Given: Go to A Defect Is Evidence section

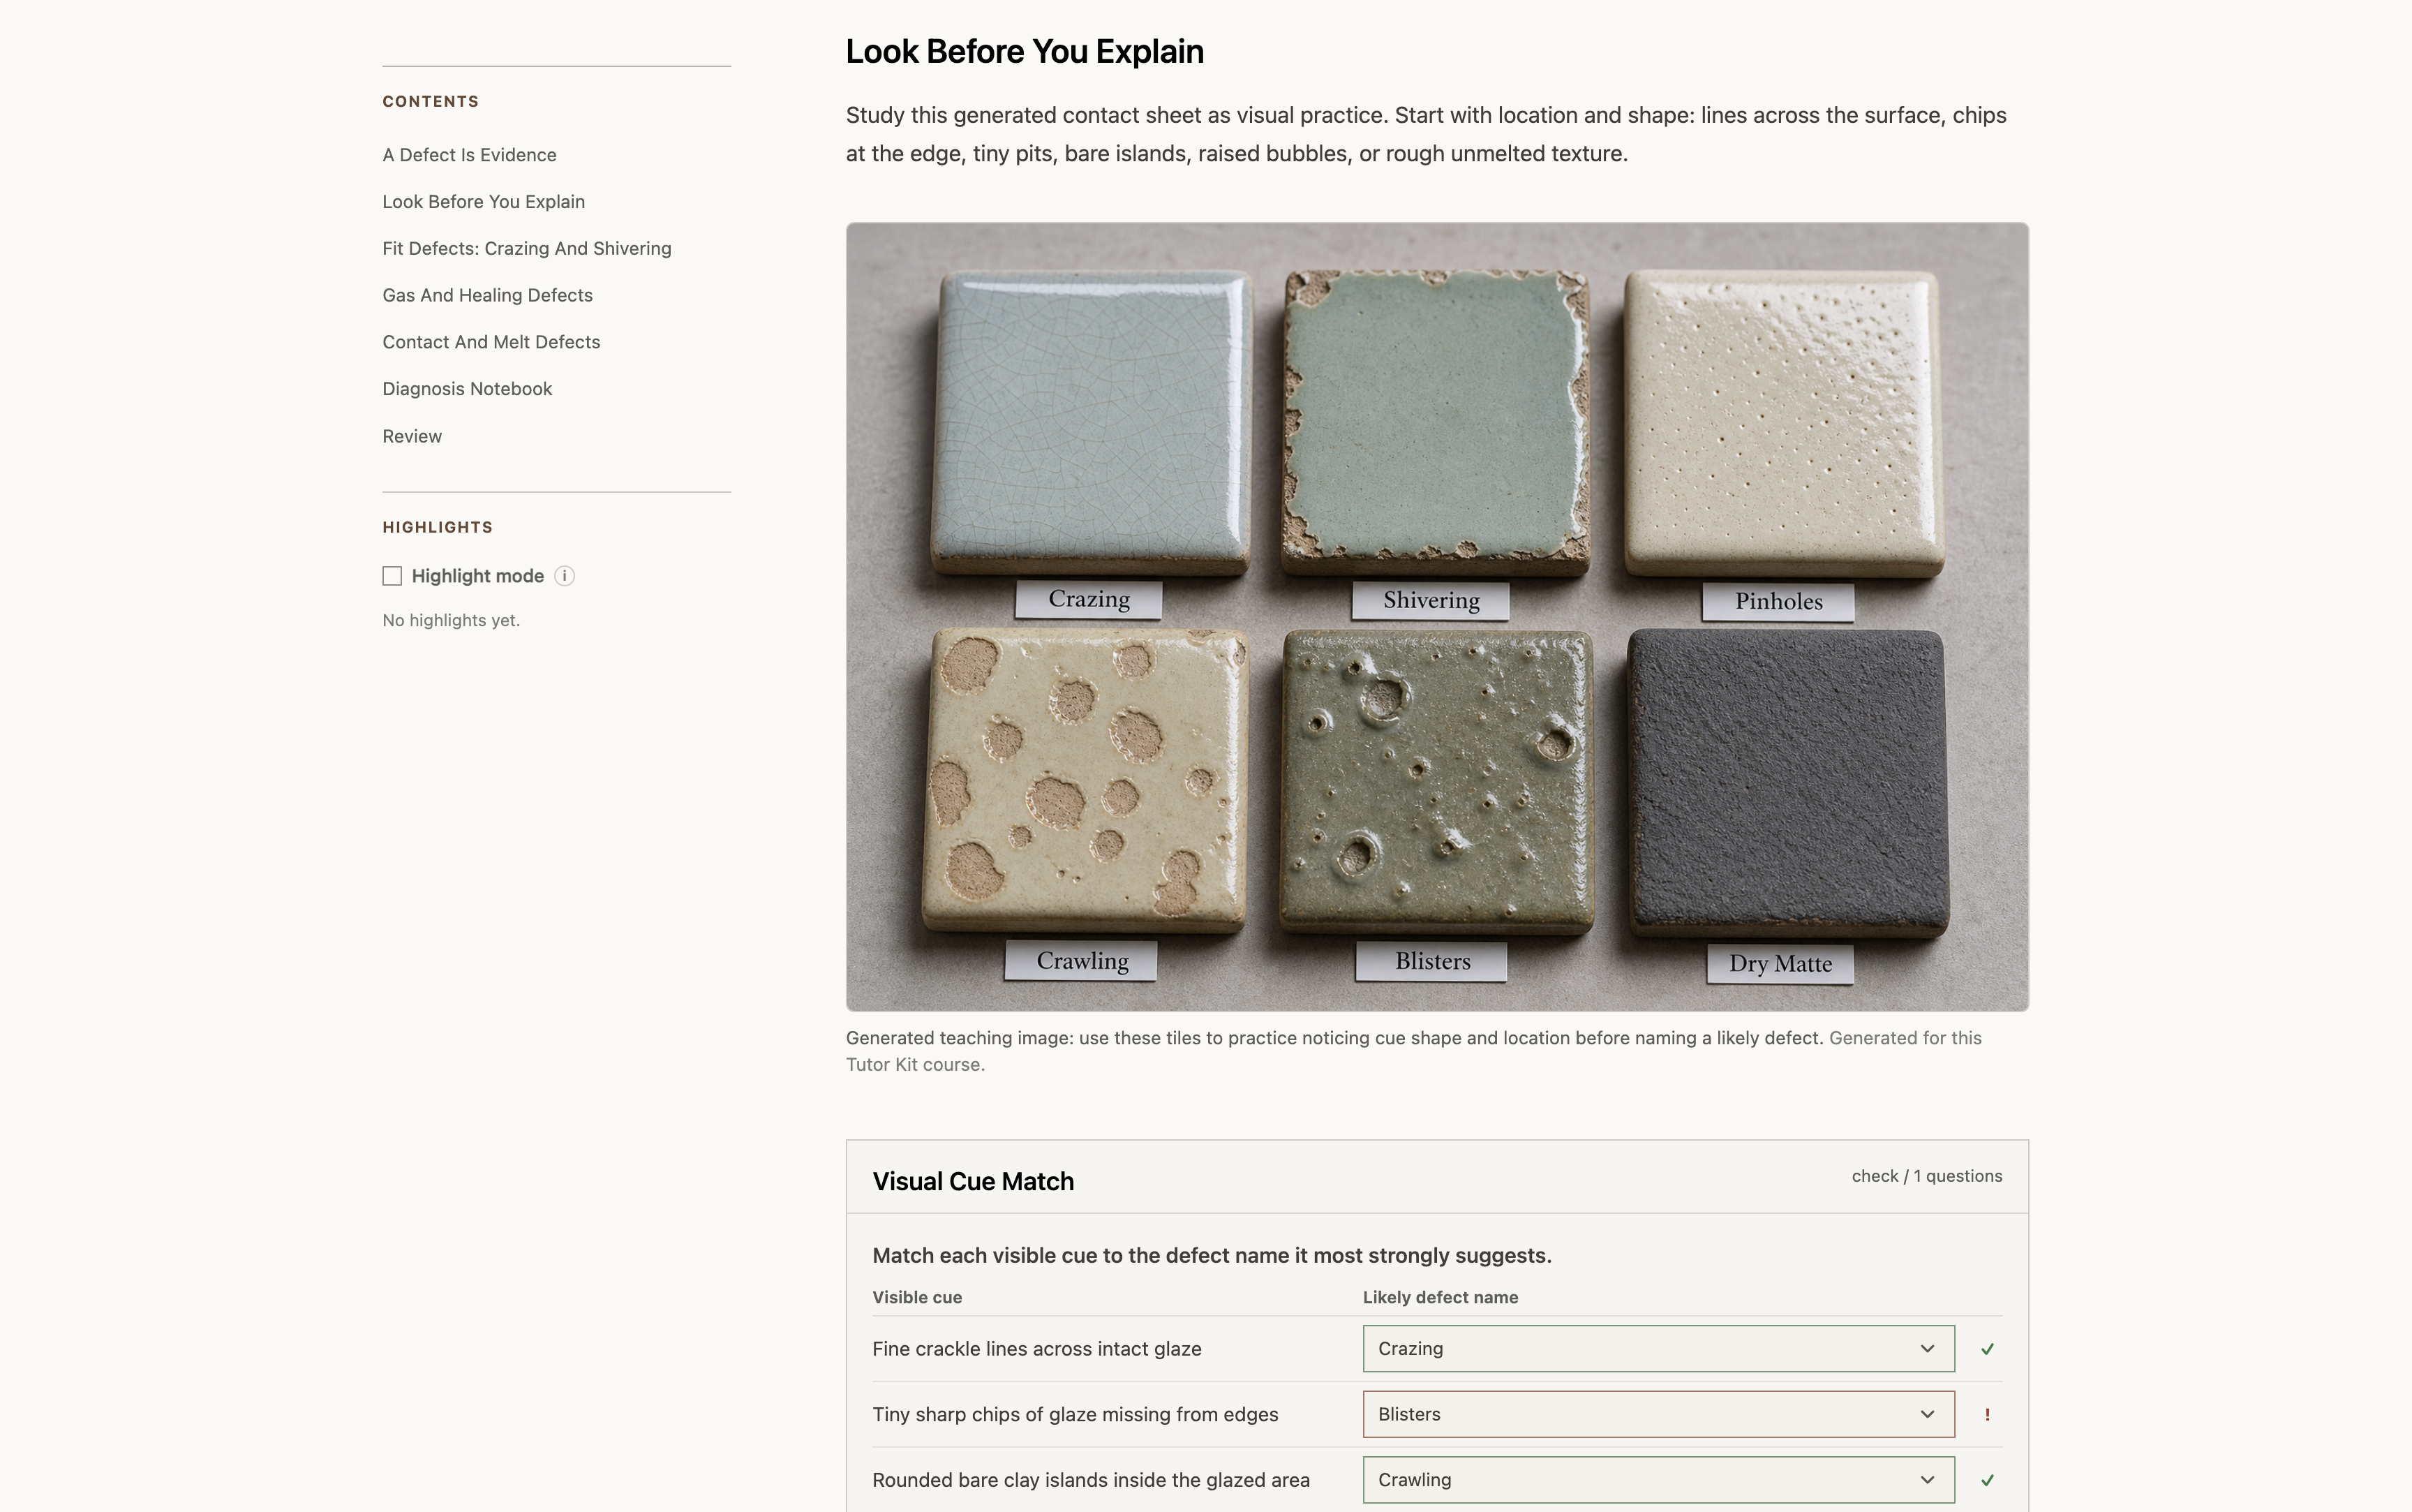Looking at the screenshot, I should point(469,155).
